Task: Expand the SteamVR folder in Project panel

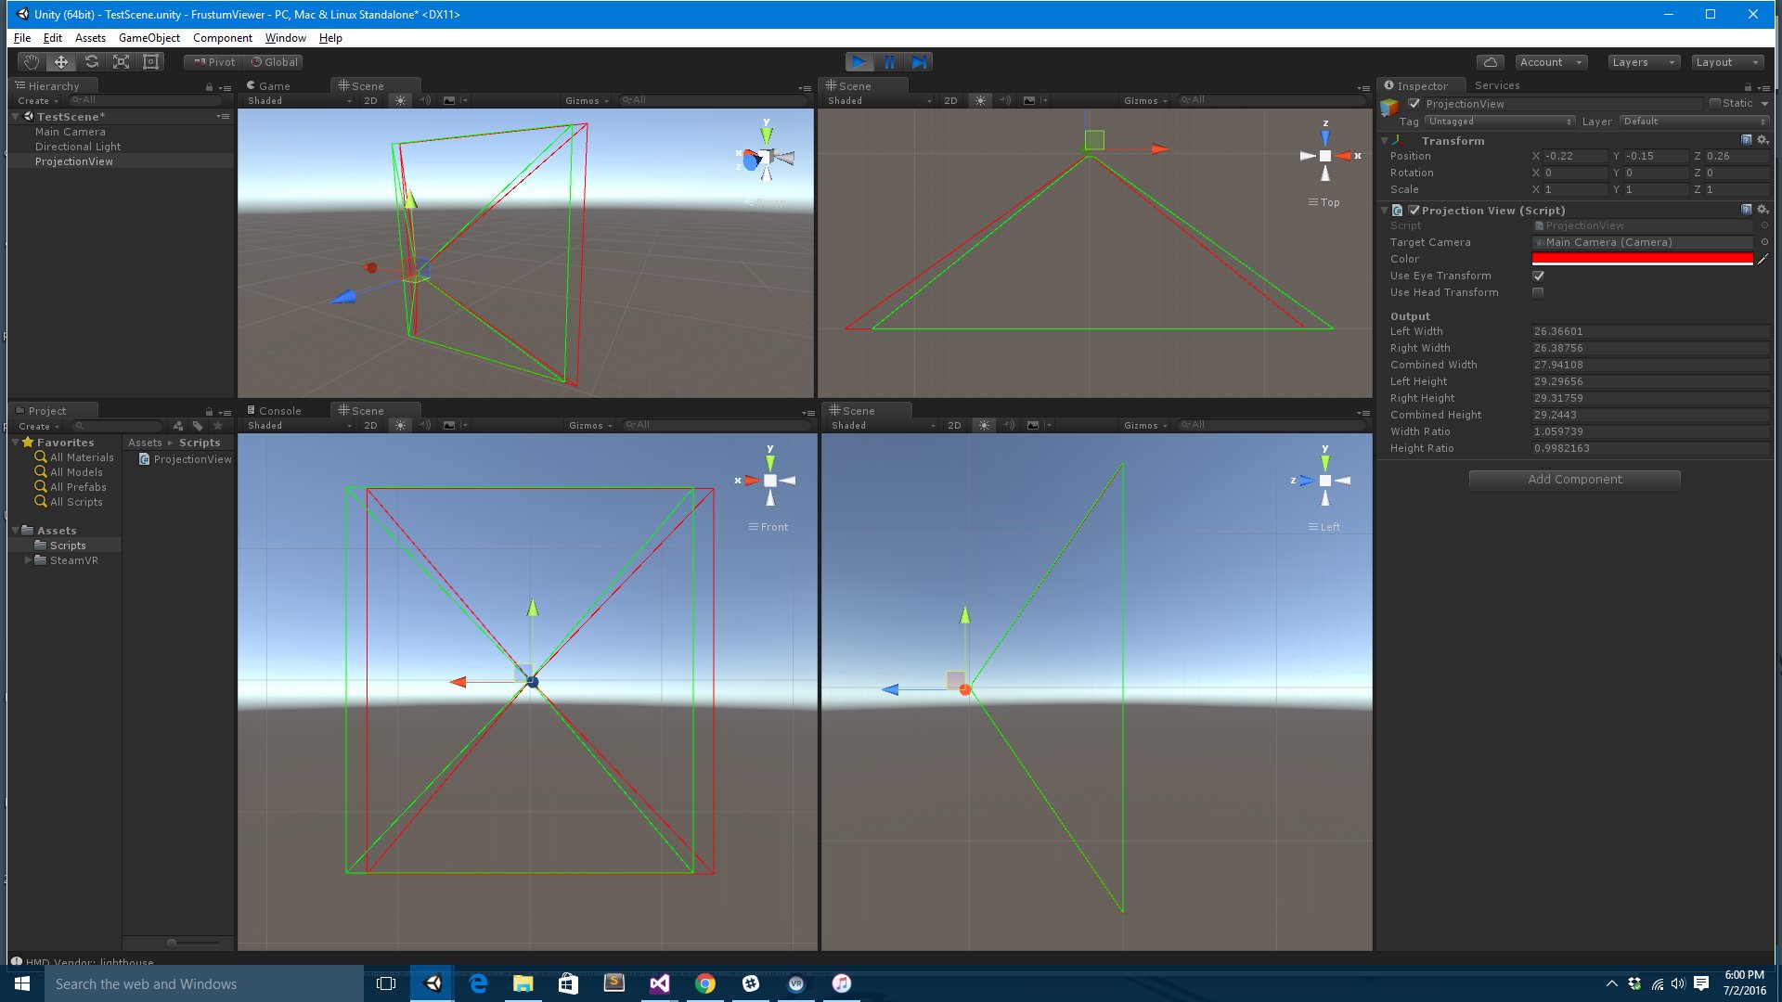Action: point(28,560)
